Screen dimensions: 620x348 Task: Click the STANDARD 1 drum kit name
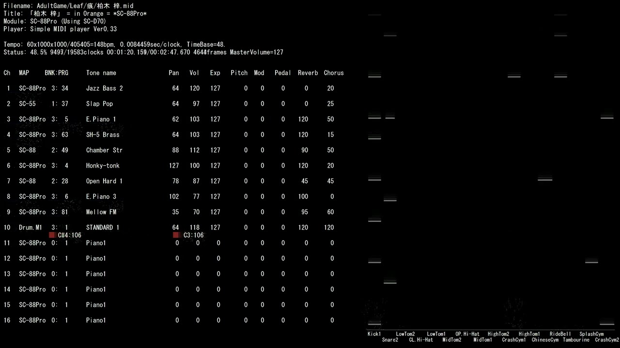[103, 228]
